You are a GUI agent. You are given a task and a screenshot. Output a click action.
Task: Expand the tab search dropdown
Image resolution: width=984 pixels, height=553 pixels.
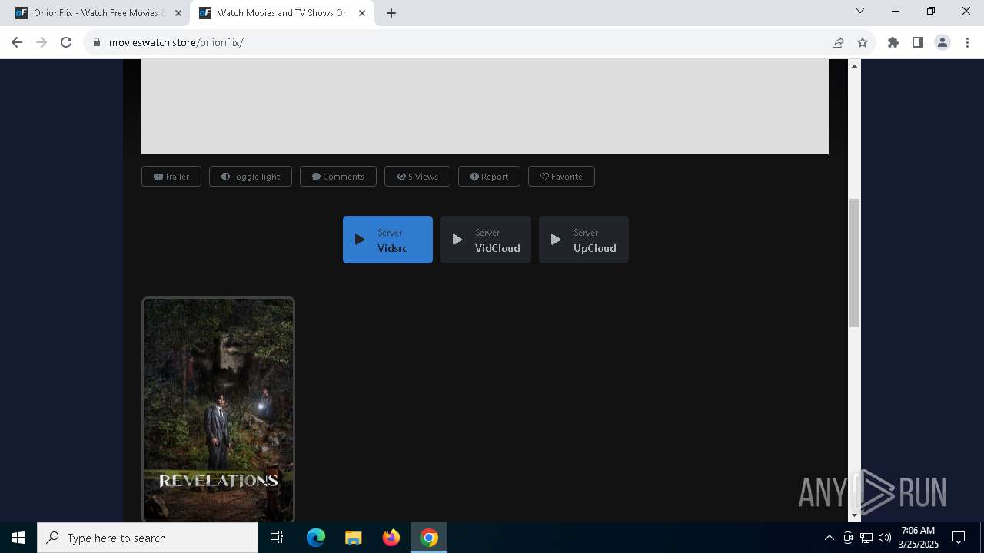point(860,11)
